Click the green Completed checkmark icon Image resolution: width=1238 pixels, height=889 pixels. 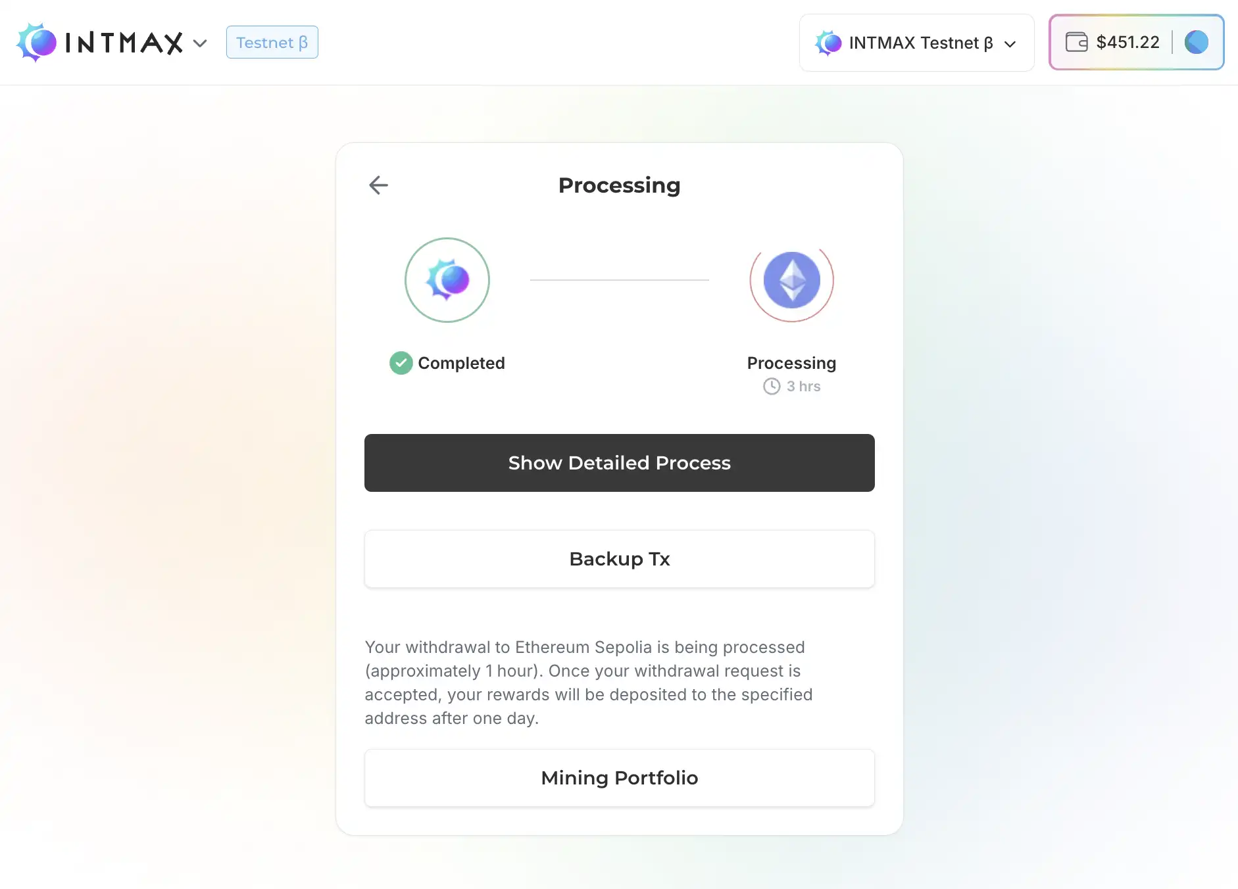[401, 363]
